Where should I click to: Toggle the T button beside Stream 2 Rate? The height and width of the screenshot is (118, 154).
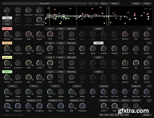tap(33, 51)
